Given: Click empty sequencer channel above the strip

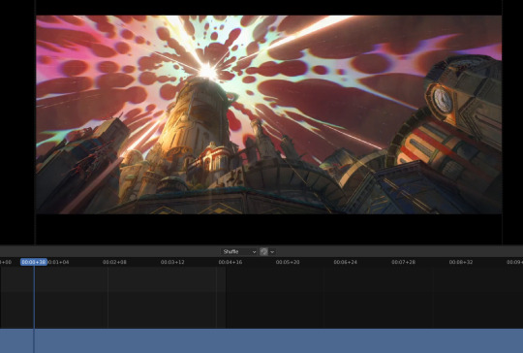Looking at the screenshot, I should (267, 297).
